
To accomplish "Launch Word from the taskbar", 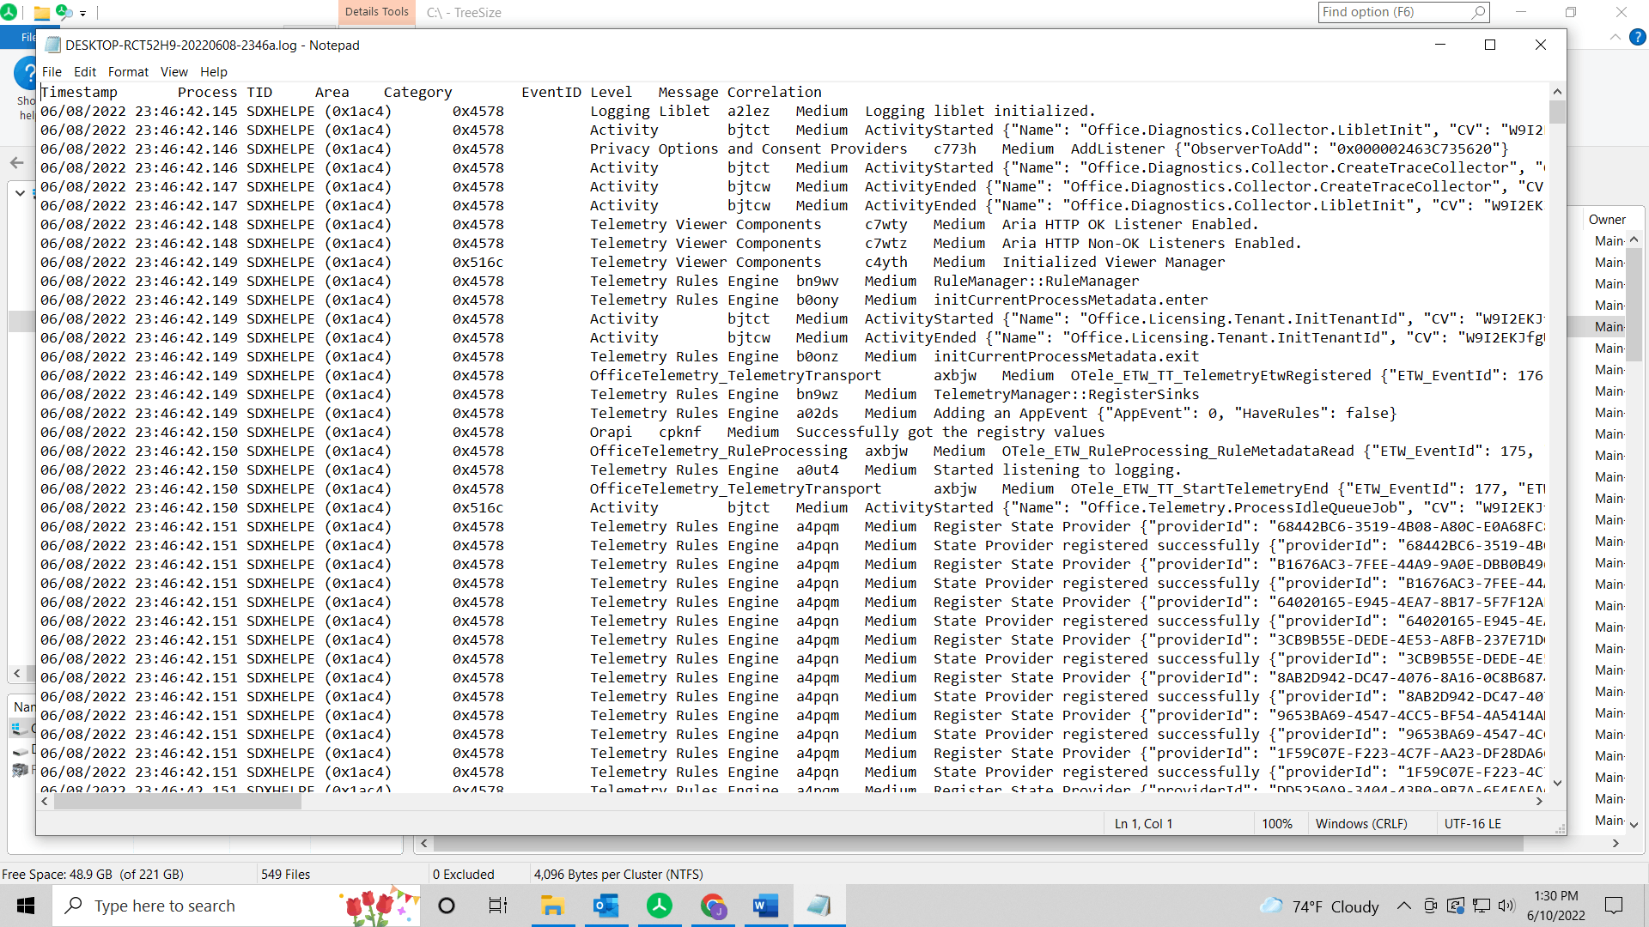I will click(x=764, y=906).
